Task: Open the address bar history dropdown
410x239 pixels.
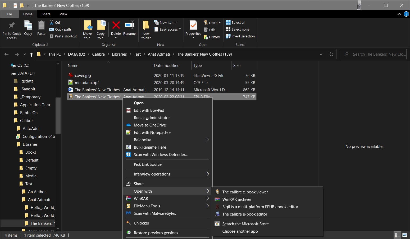Action: coord(321,54)
